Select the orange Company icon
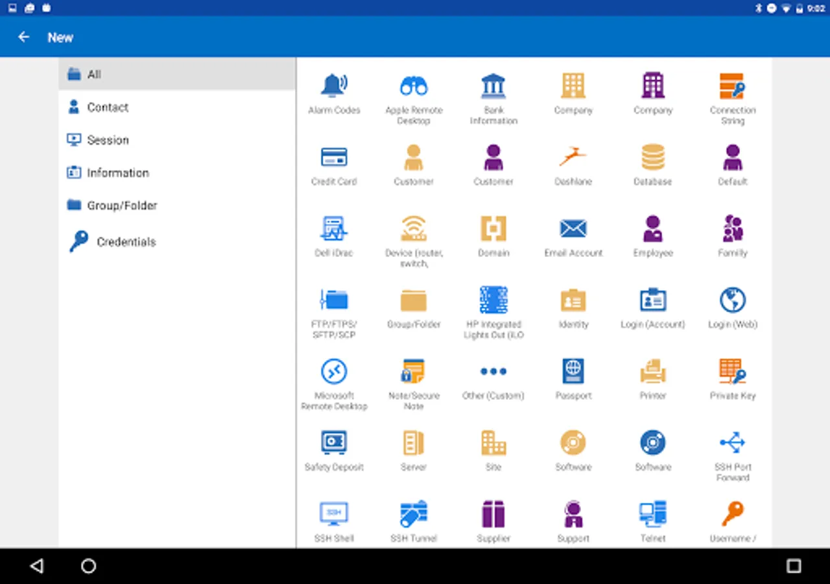 point(573,86)
